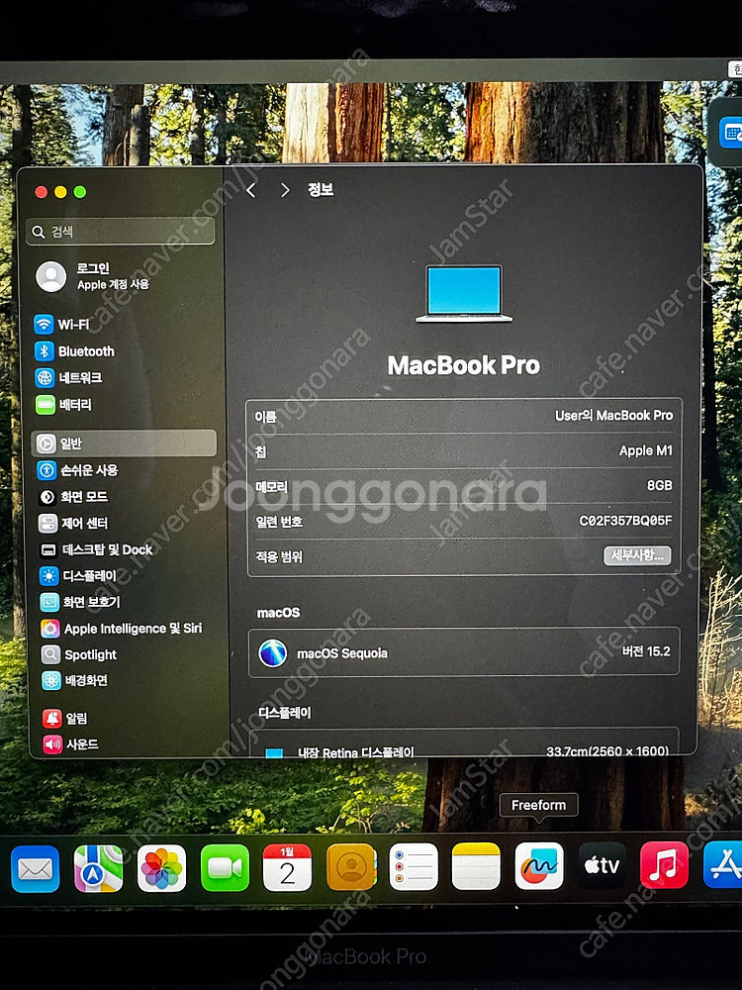
Task: Go back with the left chevron
Action: pyautogui.click(x=251, y=190)
